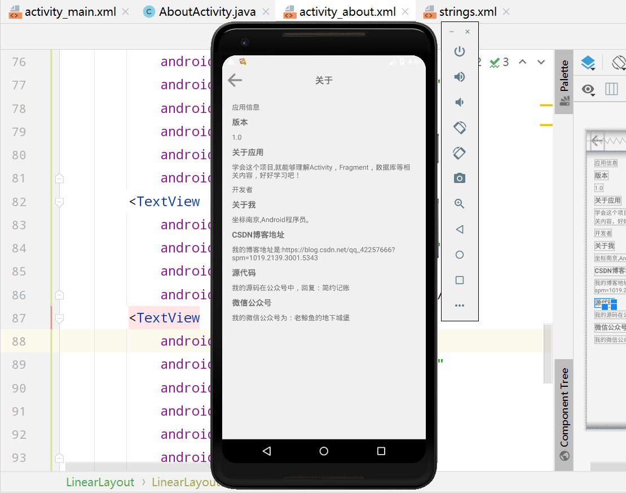Open the design surface layers dropdown
Viewport: 626px width, 493px height.
point(588,63)
